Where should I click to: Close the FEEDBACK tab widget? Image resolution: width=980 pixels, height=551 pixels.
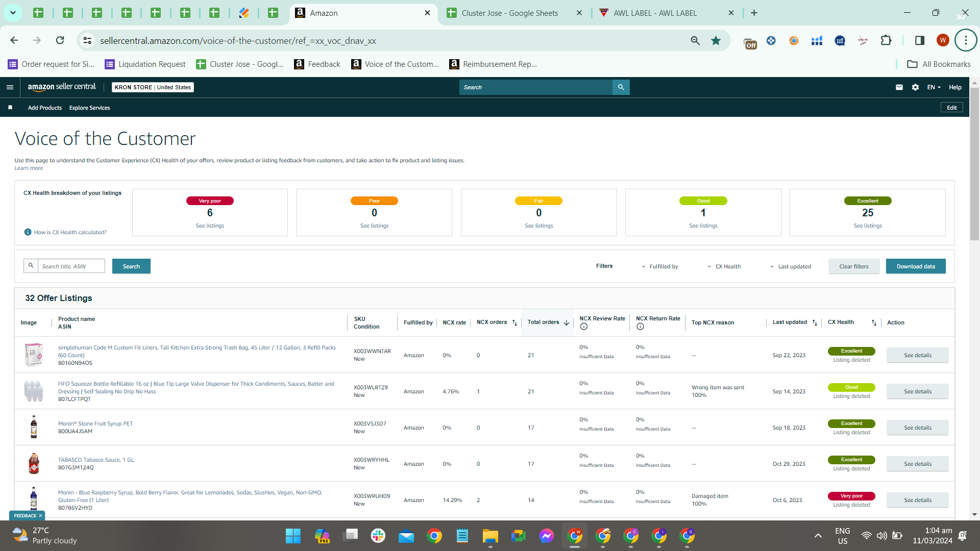coord(40,516)
